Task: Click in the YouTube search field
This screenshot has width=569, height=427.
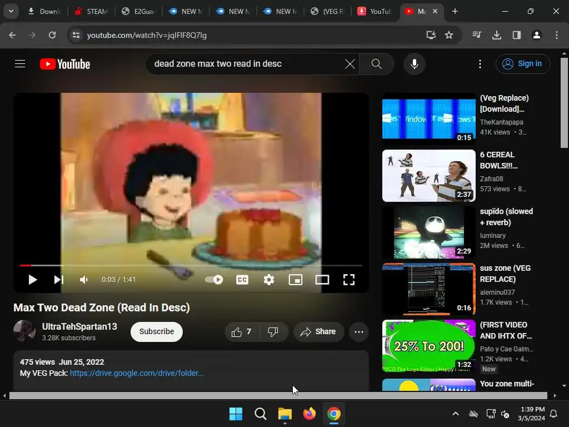Action: (x=247, y=64)
